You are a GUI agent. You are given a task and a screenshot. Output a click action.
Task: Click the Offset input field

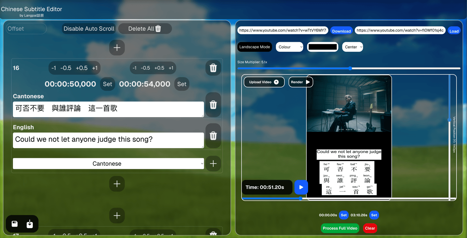tap(26, 29)
